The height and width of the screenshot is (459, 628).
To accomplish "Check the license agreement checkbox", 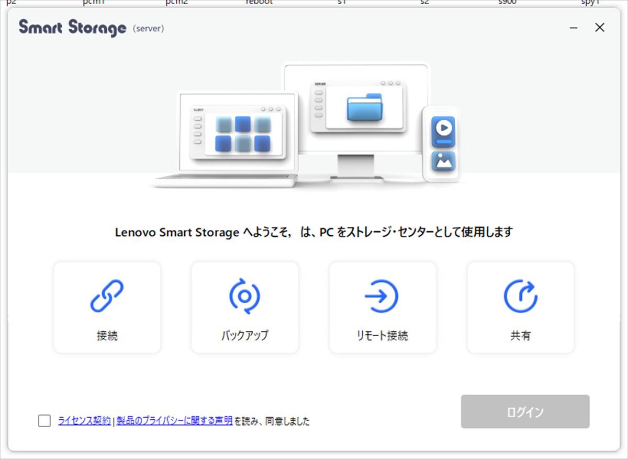I will click(44, 421).
